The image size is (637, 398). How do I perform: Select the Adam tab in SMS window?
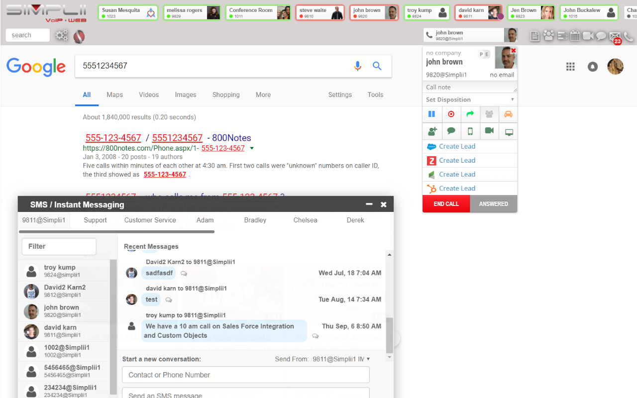pyautogui.click(x=205, y=220)
